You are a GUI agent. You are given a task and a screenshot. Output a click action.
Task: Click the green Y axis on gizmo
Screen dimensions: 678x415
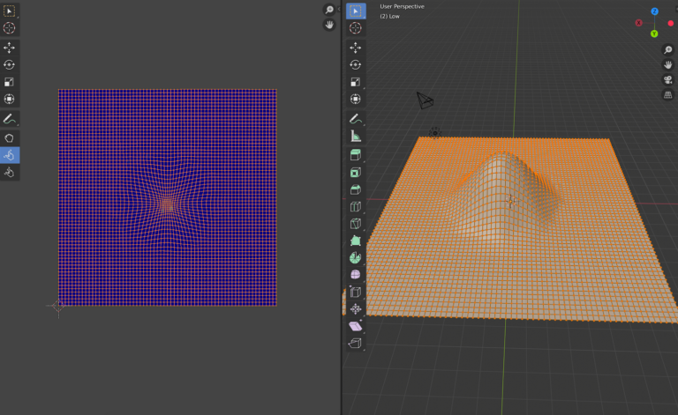pos(654,33)
